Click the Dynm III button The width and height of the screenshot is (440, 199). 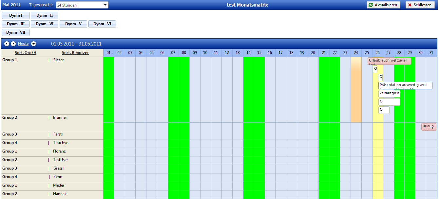(x=16, y=24)
